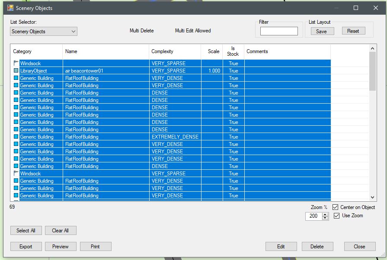
Task: Click the second Windsock VERY_SPARSE cell
Action: (x=175, y=174)
